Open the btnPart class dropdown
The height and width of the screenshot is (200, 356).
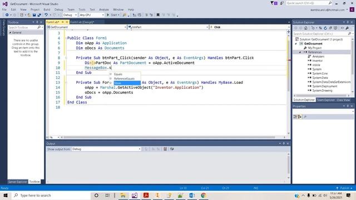[x=168, y=27]
